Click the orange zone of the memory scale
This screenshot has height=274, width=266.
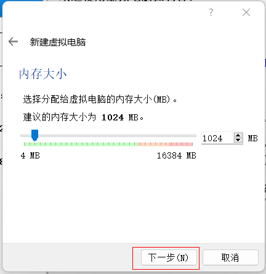153,144
